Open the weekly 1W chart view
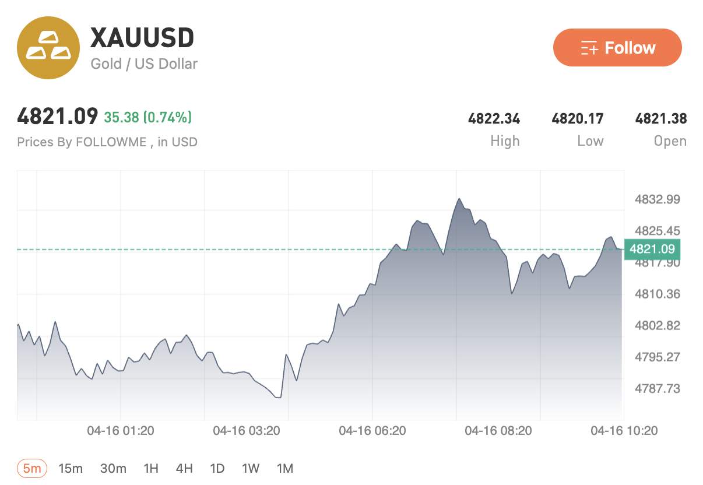This screenshot has height=485, width=703. click(x=252, y=468)
